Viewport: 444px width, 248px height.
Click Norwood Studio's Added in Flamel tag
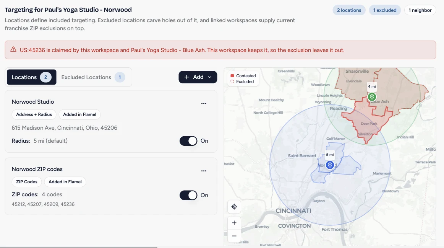[x=79, y=114]
